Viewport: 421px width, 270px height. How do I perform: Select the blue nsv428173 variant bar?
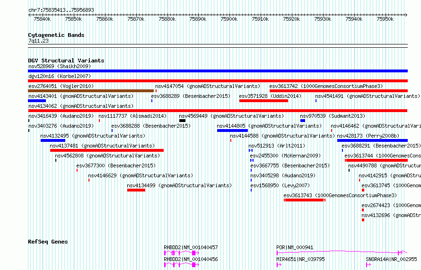(x=372, y=140)
